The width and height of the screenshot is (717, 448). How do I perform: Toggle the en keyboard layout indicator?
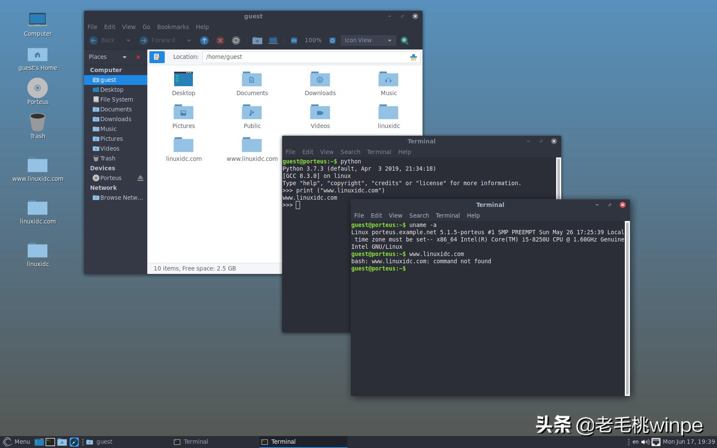tap(635, 442)
